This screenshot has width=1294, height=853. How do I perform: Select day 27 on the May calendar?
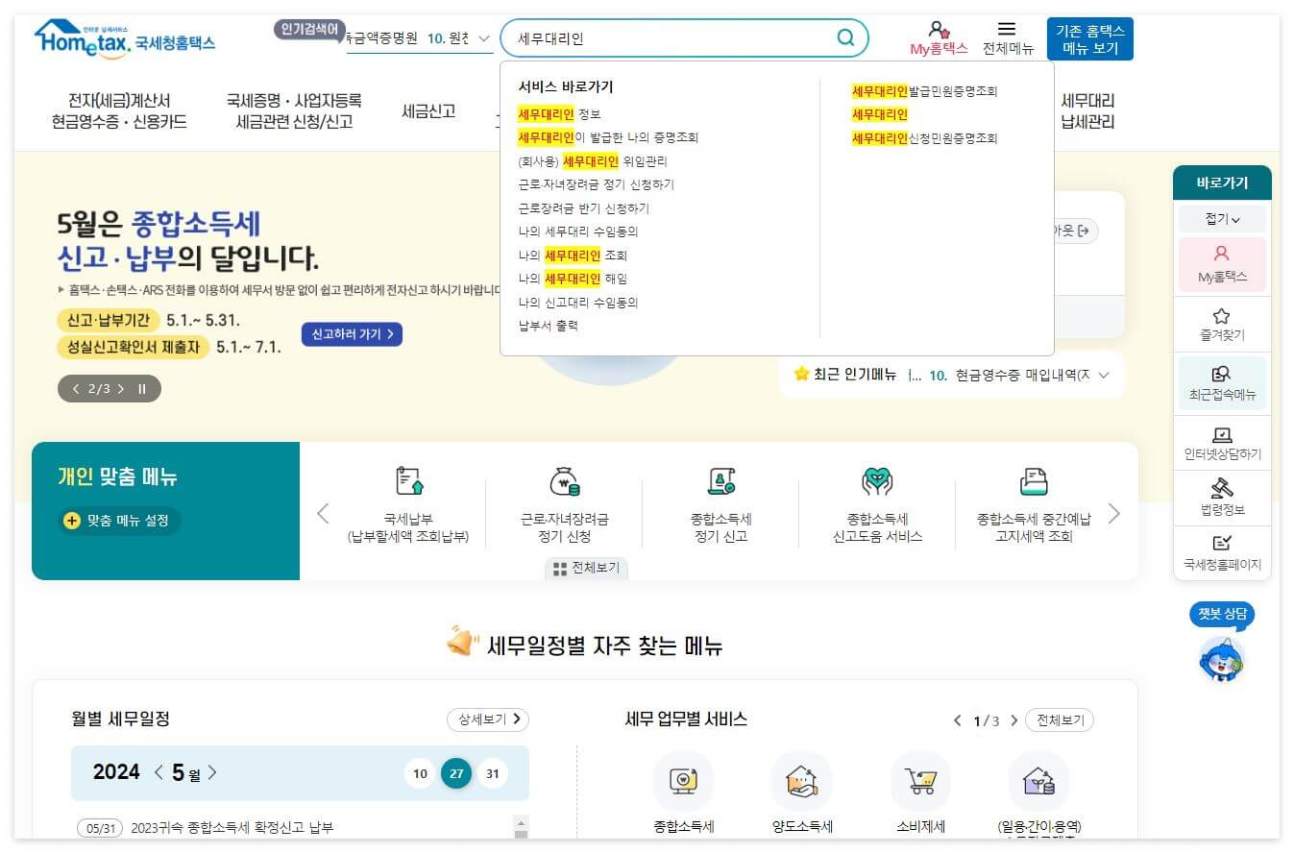[456, 773]
